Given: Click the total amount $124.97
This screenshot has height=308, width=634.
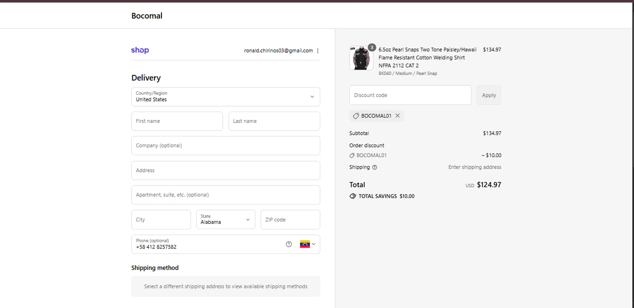Looking at the screenshot, I should (489, 185).
